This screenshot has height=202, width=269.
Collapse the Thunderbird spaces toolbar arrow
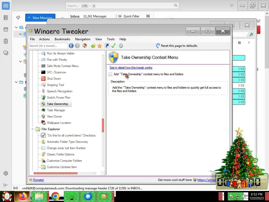(6, 185)
